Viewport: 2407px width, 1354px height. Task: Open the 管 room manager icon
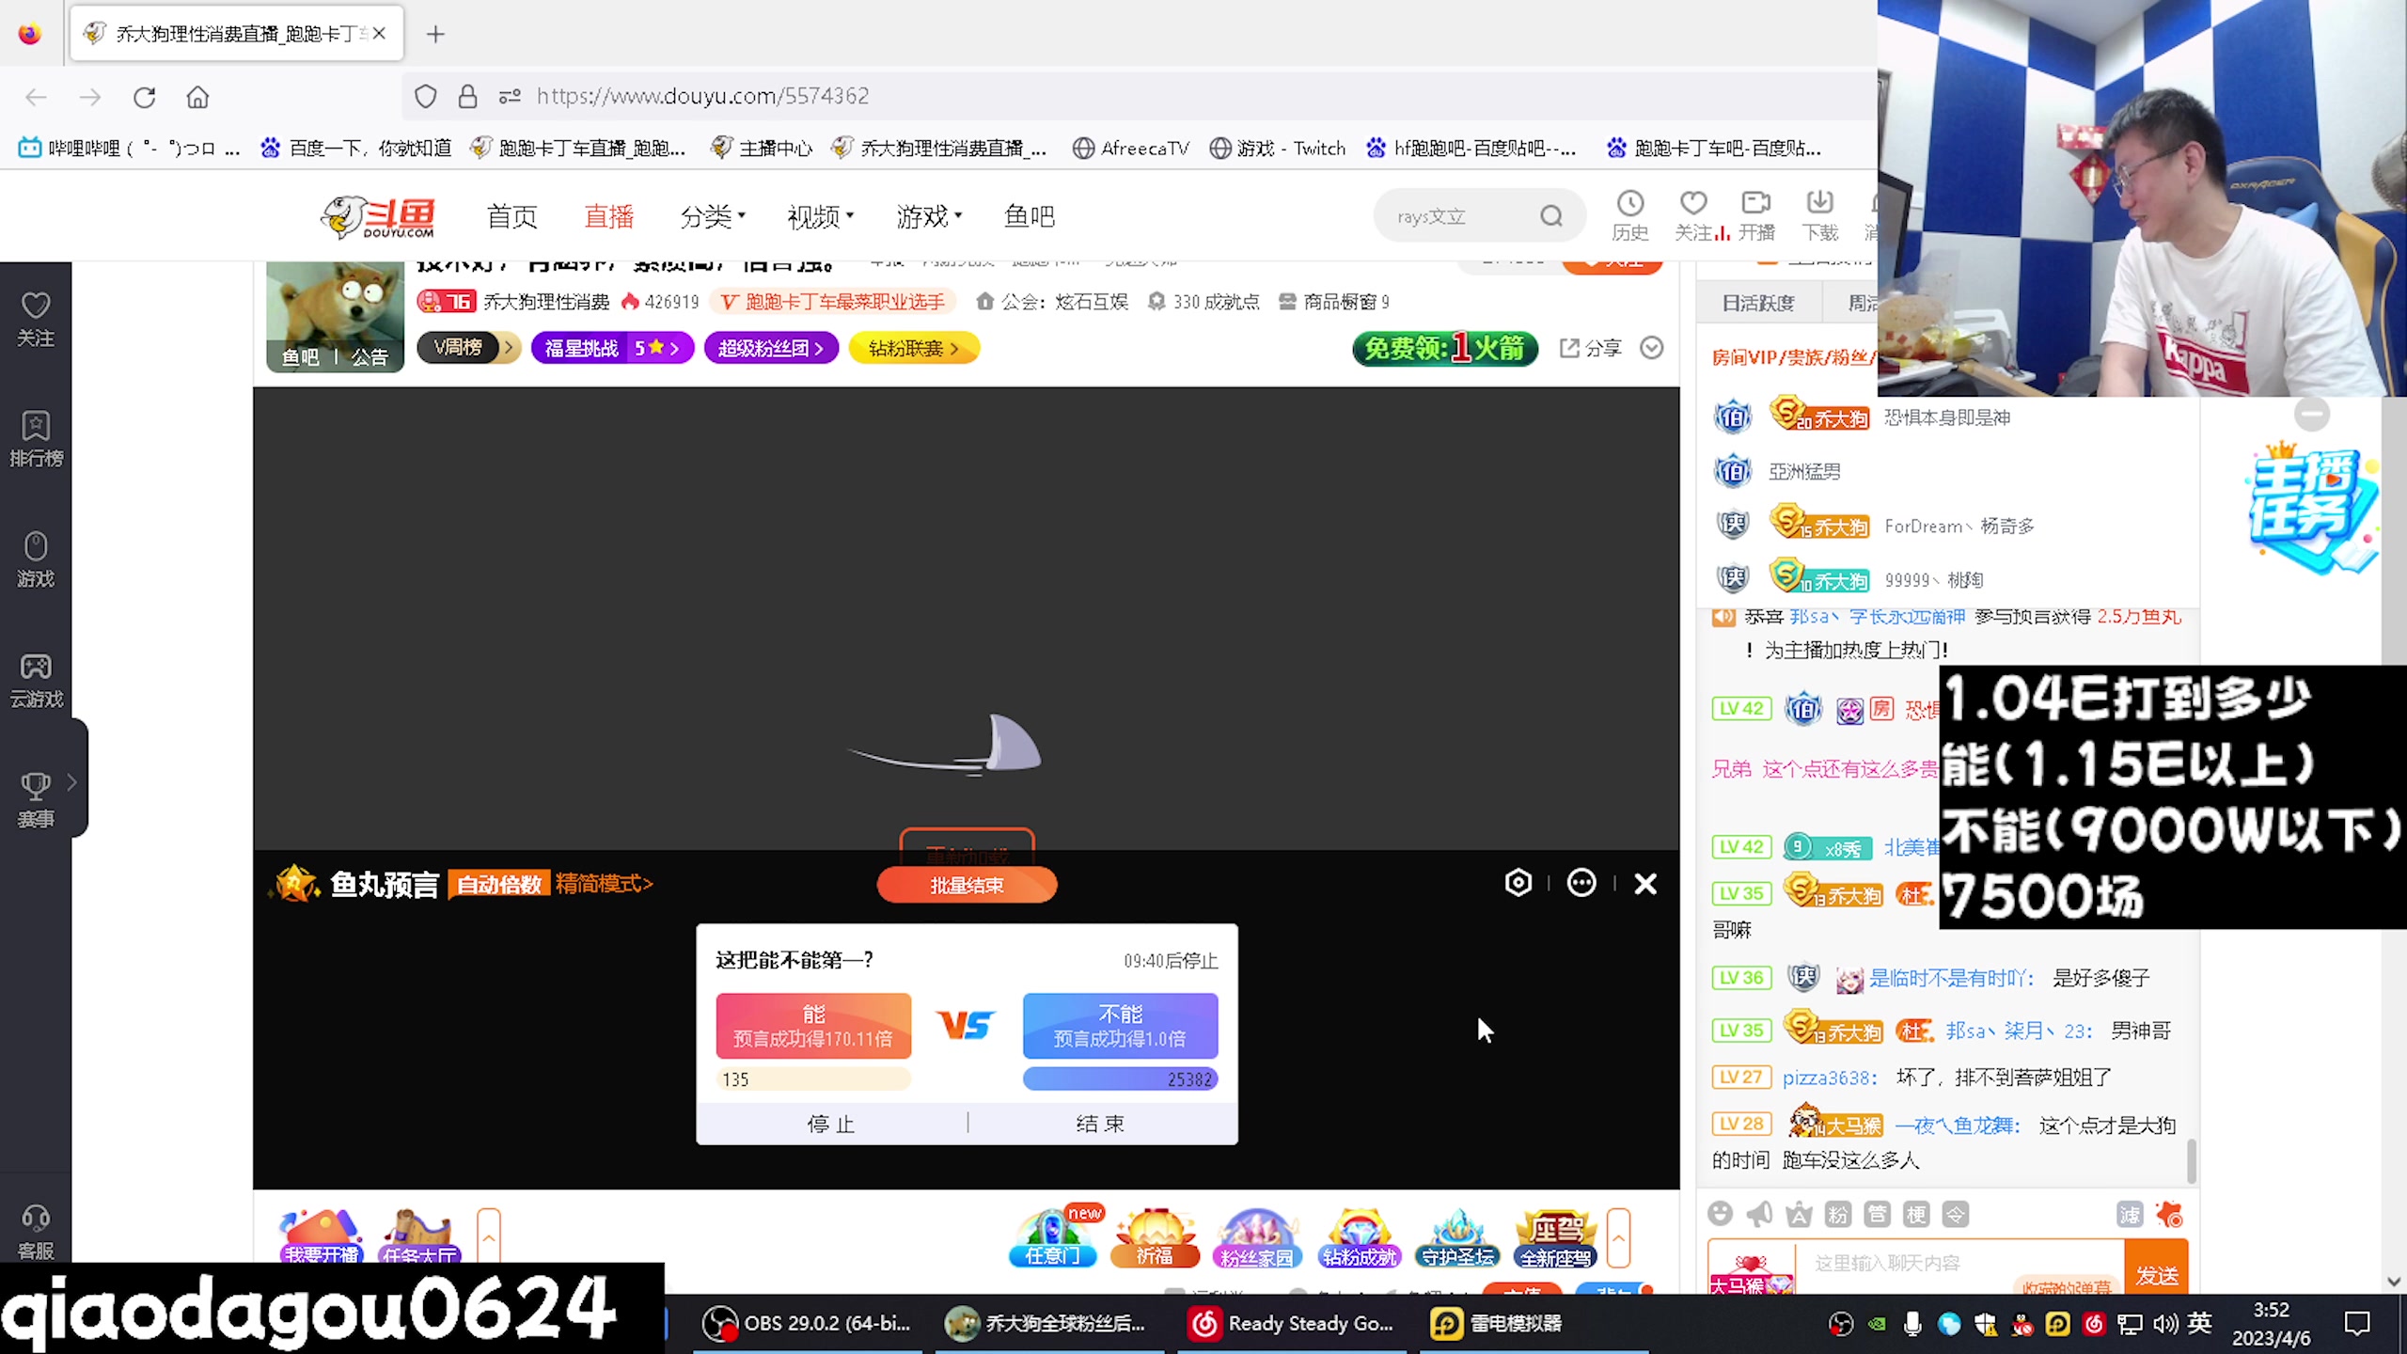(x=1879, y=1215)
